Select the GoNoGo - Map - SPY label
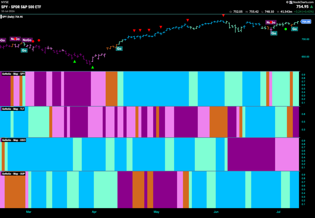 (13, 74)
